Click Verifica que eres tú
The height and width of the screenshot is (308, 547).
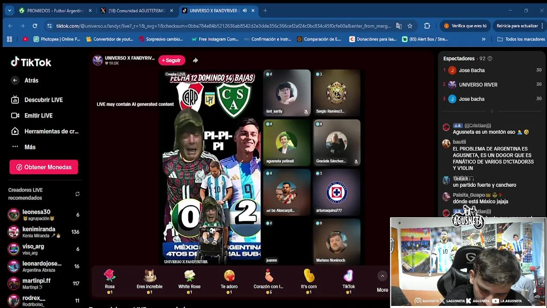coord(465,26)
